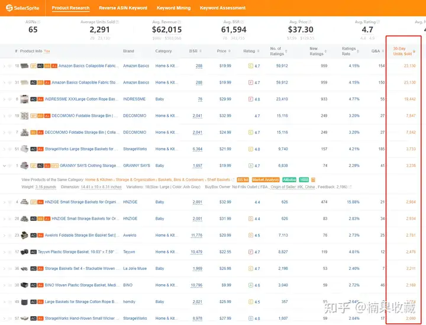Open the BS list tag
The width and height of the screenshot is (426, 325).
[x=243, y=179]
